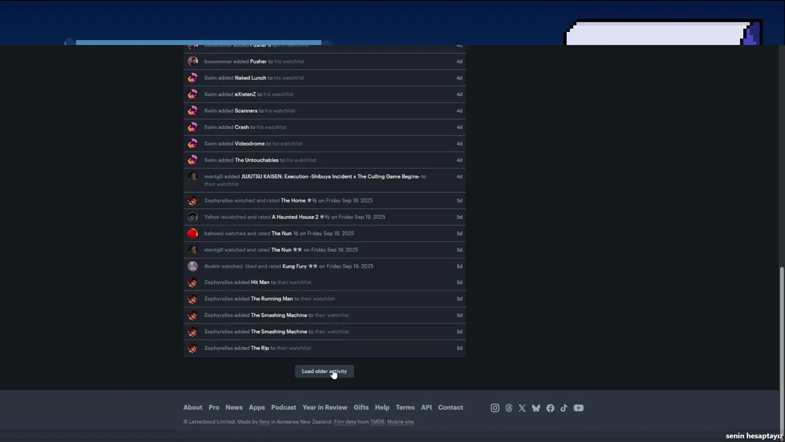The width and height of the screenshot is (785, 442).
Task: Click Saim's avatar on eXistenZ row
Action: 193,95
